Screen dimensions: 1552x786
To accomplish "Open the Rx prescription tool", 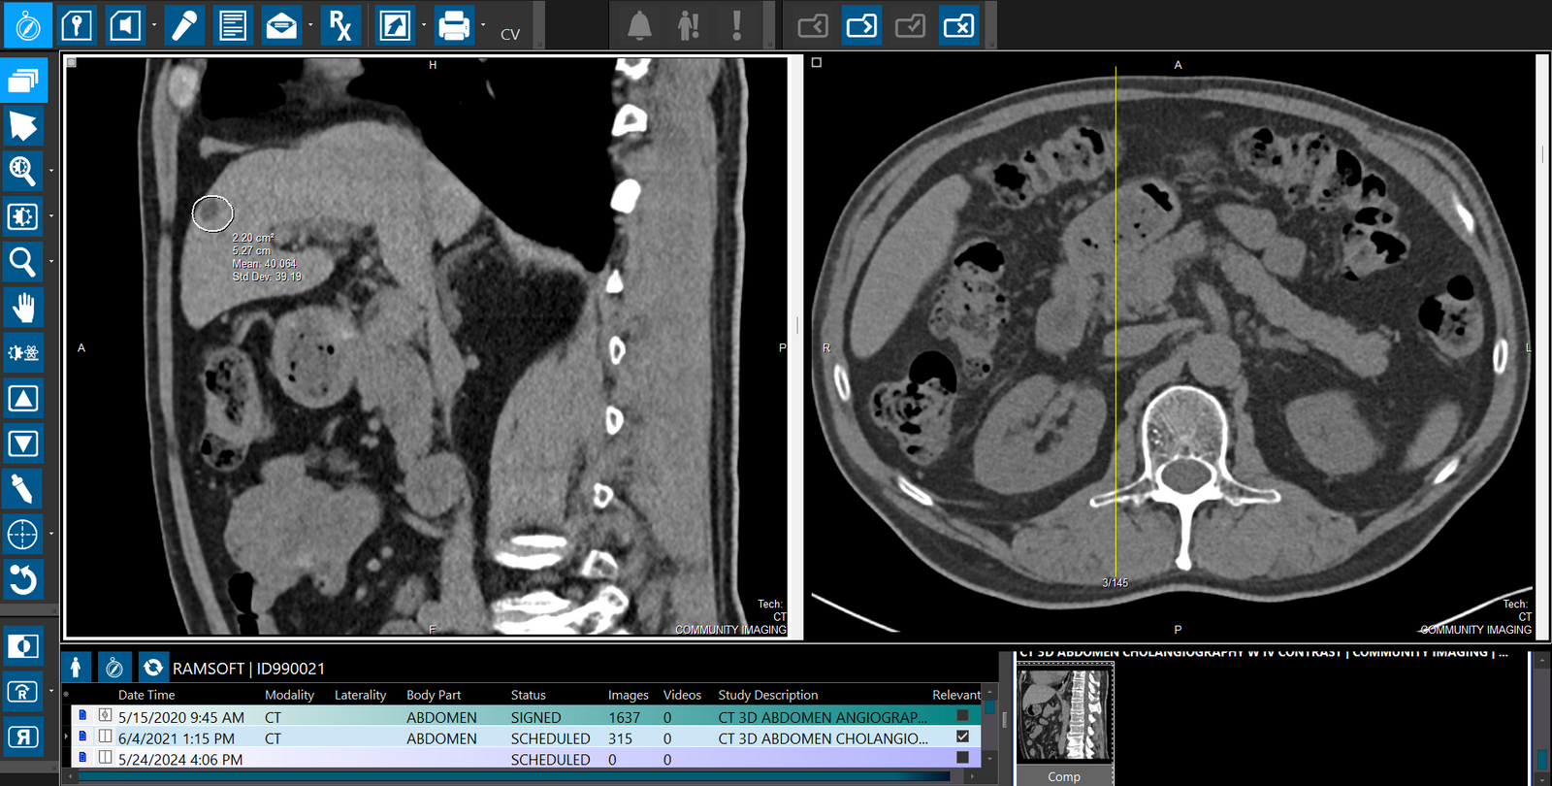I will coord(340,26).
